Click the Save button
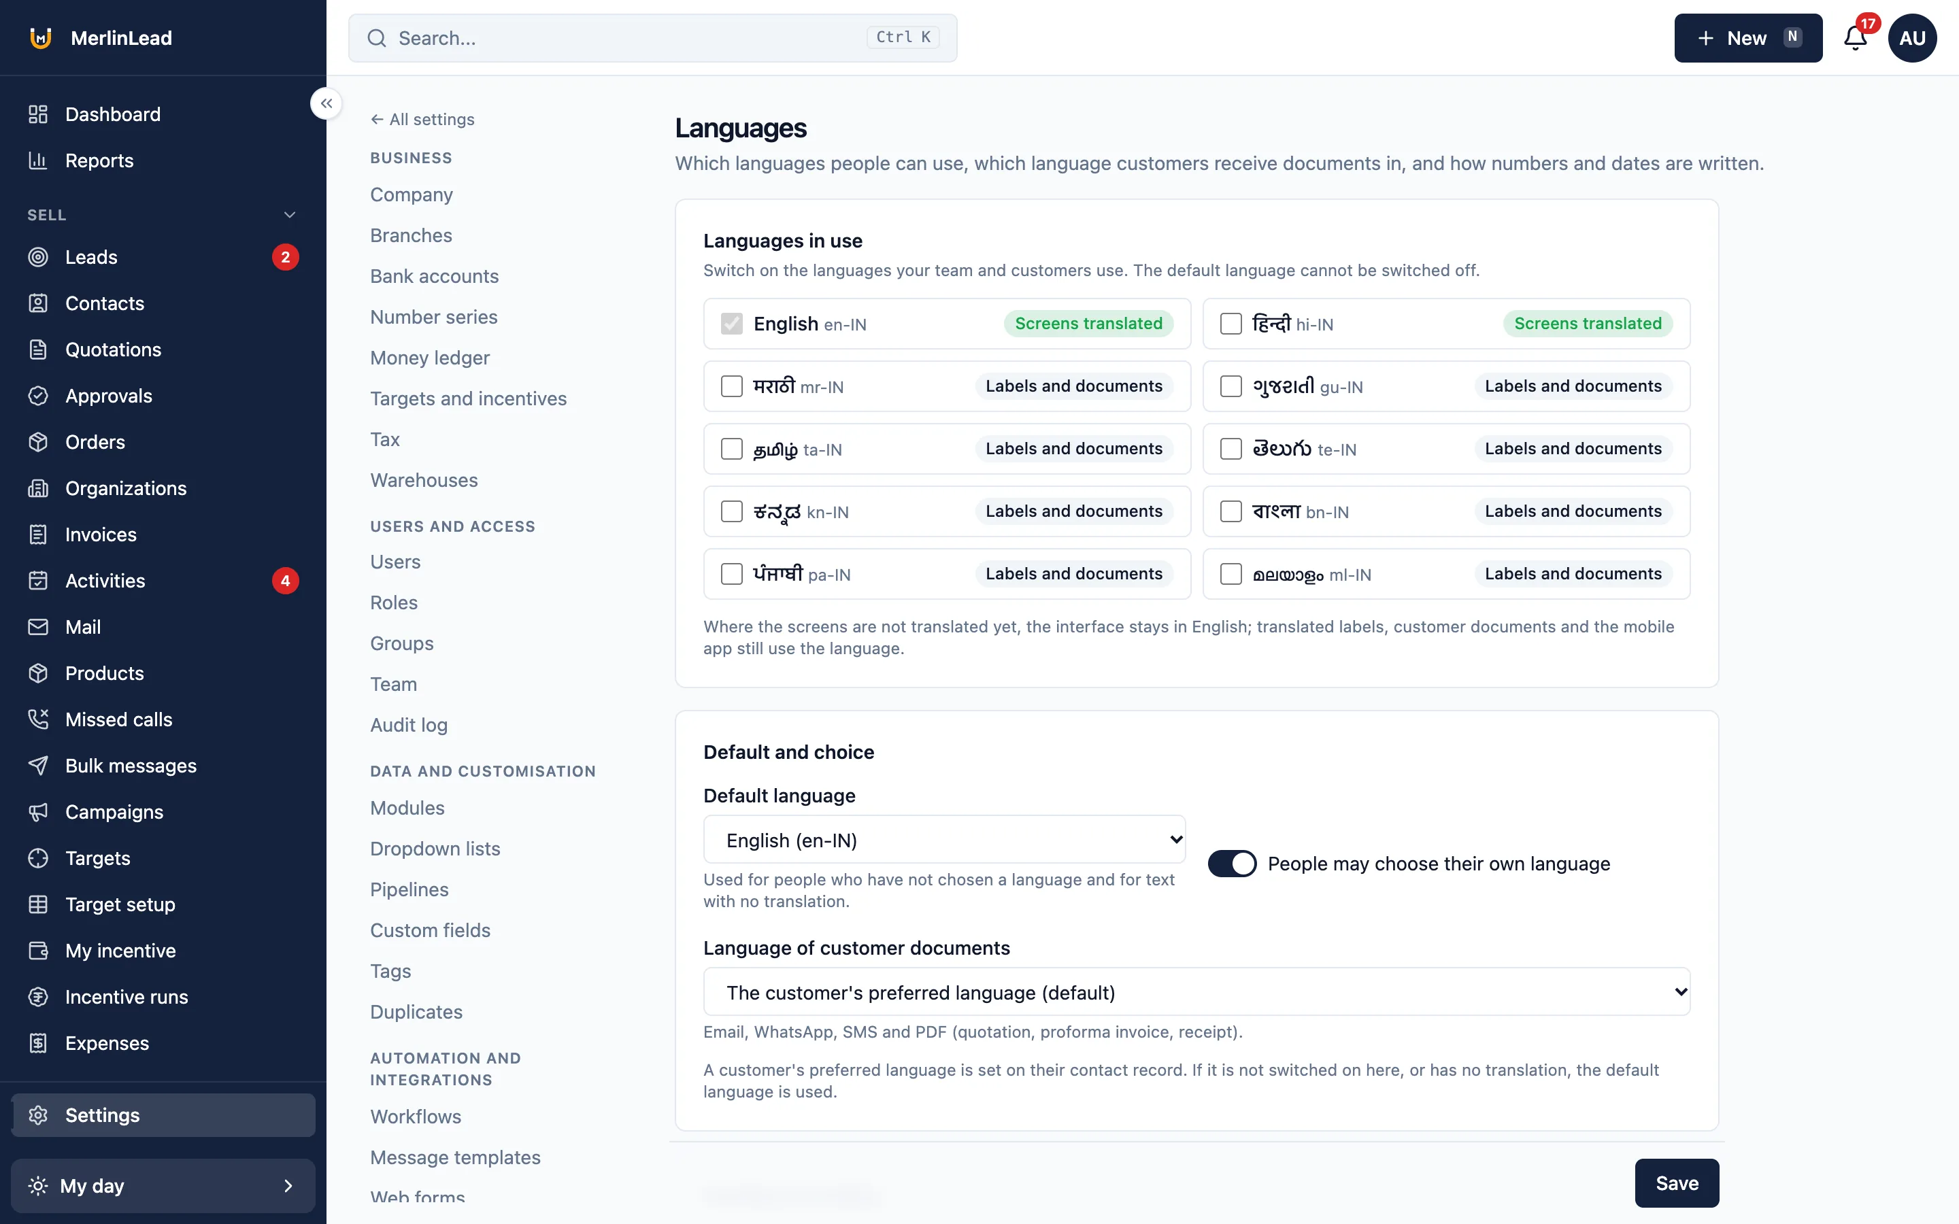Image resolution: width=1959 pixels, height=1224 pixels. (x=1677, y=1183)
